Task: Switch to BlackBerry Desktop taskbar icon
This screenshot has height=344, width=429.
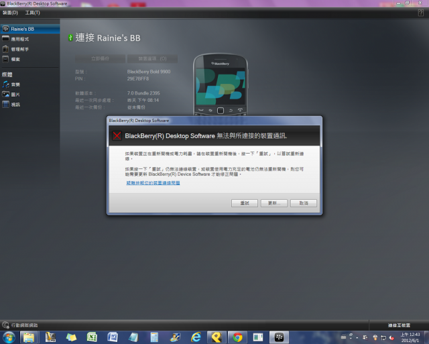Action: pyautogui.click(x=279, y=337)
